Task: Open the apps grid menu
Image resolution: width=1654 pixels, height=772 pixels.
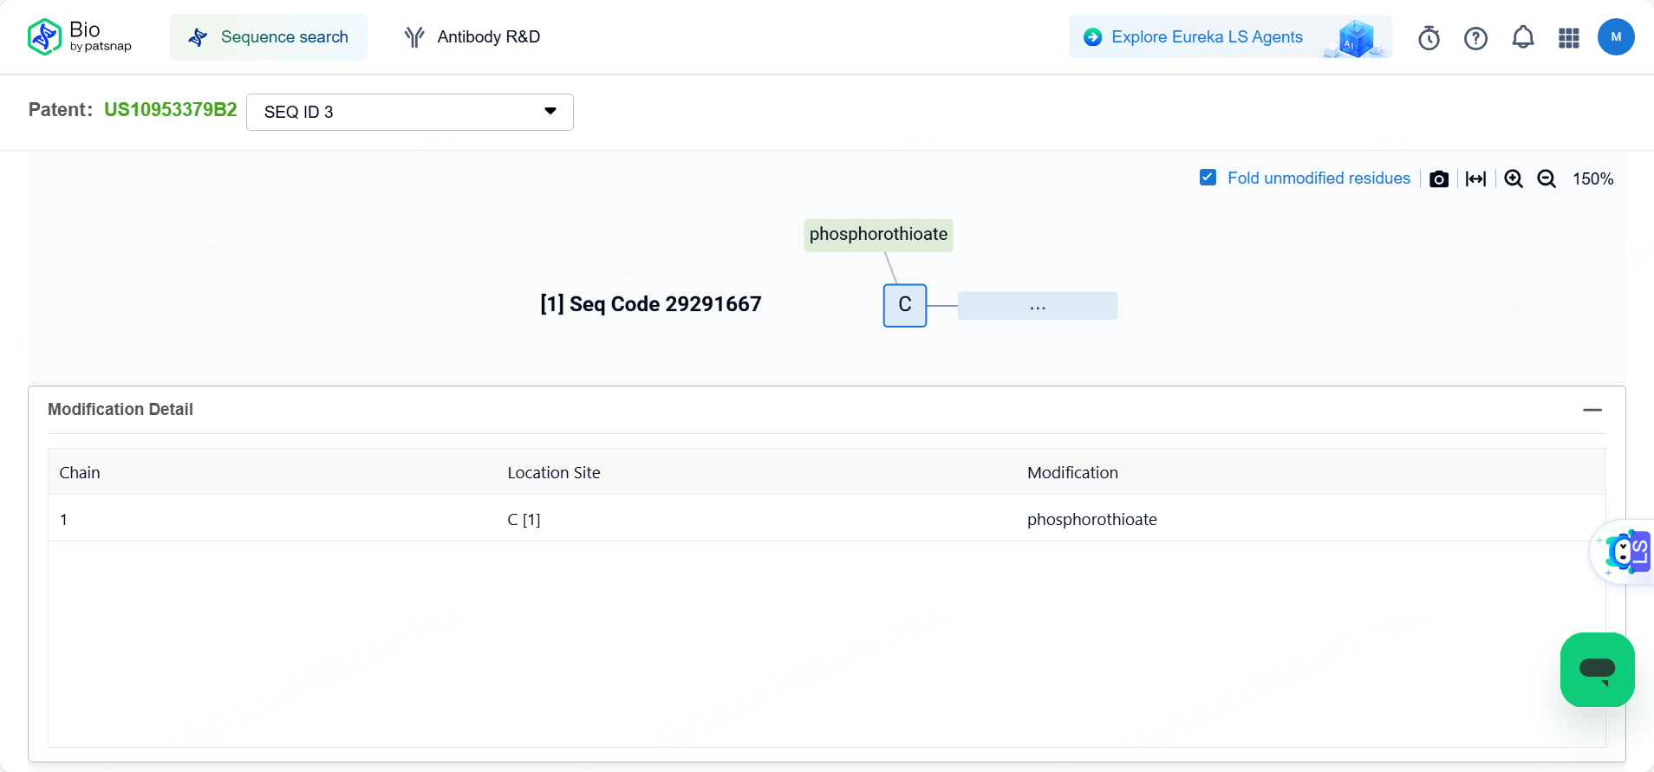Action: [1568, 38]
